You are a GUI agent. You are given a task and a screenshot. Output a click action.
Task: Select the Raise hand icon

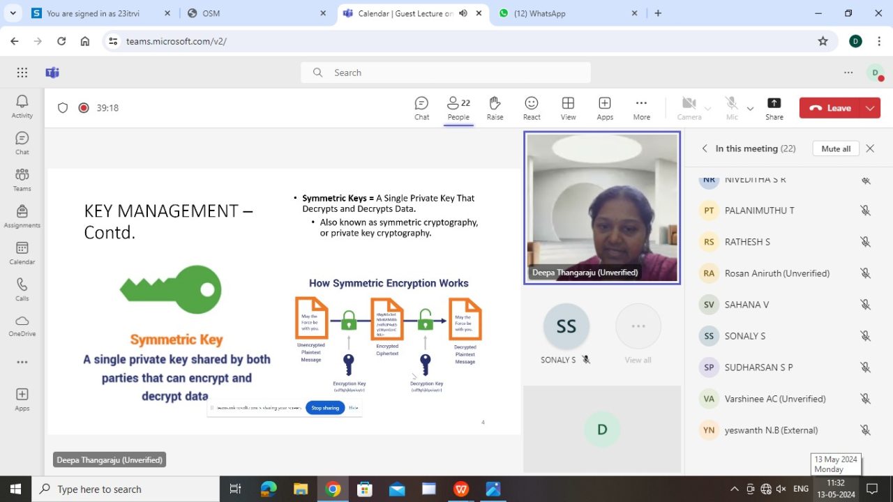coord(495,107)
